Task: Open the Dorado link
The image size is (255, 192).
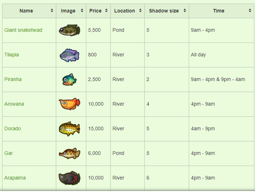Action: coord(12,128)
